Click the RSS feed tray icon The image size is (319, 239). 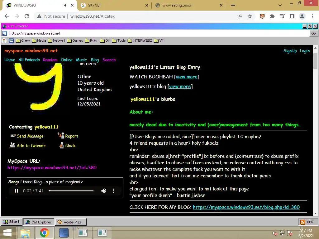(x=303, y=222)
